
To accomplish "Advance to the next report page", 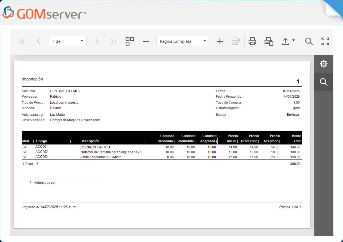I will tap(97, 41).
